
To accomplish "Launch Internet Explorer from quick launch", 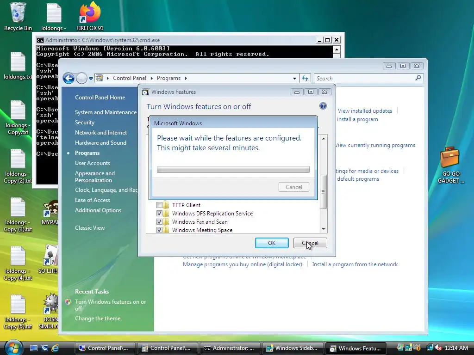I will pyautogui.click(x=55, y=348).
